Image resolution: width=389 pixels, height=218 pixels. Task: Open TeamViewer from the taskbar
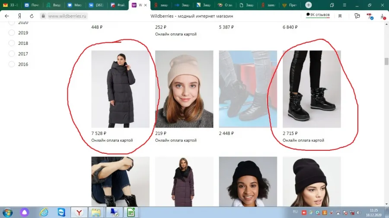tap(61, 212)
